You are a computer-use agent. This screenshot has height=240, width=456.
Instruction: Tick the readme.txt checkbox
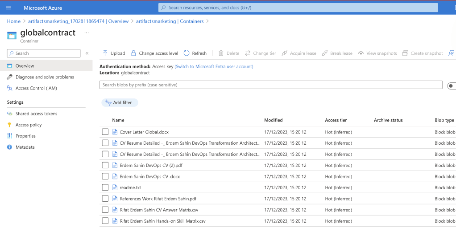(x=105, y=187)
